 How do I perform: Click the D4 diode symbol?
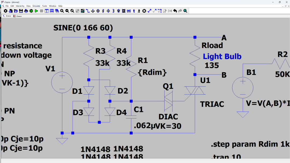coord(110,112)
